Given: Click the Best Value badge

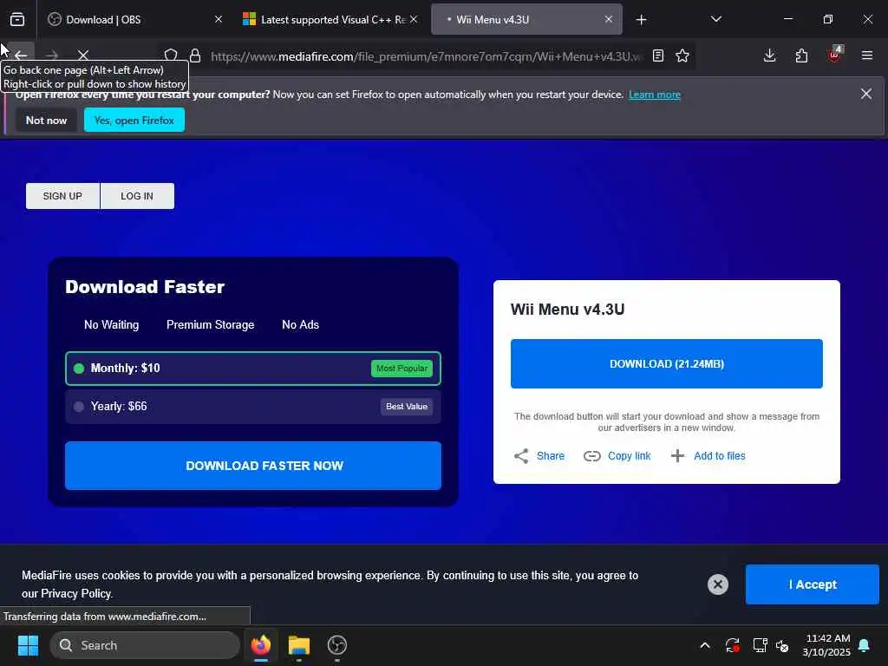Looking at the screenshot, I should (407, 406).
